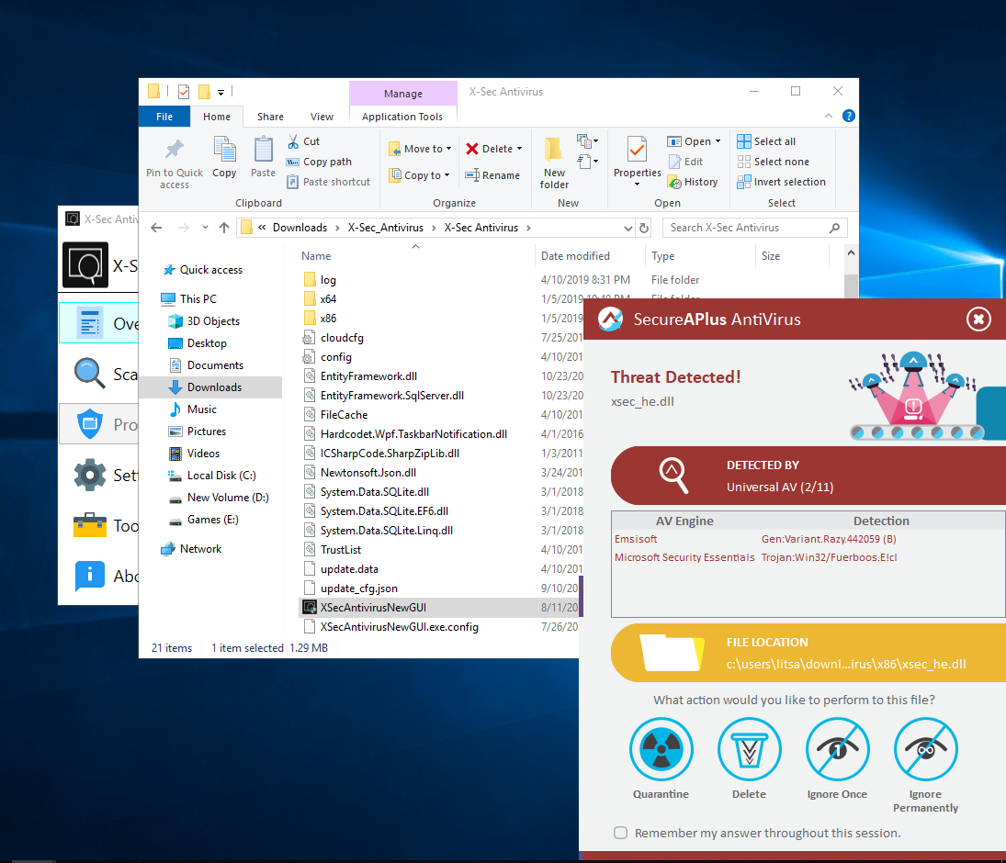Screen dimensions: 1006x863
Task: Click the Up one level arrow
Action: click(224, 228)
